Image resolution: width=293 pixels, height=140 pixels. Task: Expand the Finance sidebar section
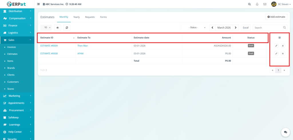(x=17, y=25)
